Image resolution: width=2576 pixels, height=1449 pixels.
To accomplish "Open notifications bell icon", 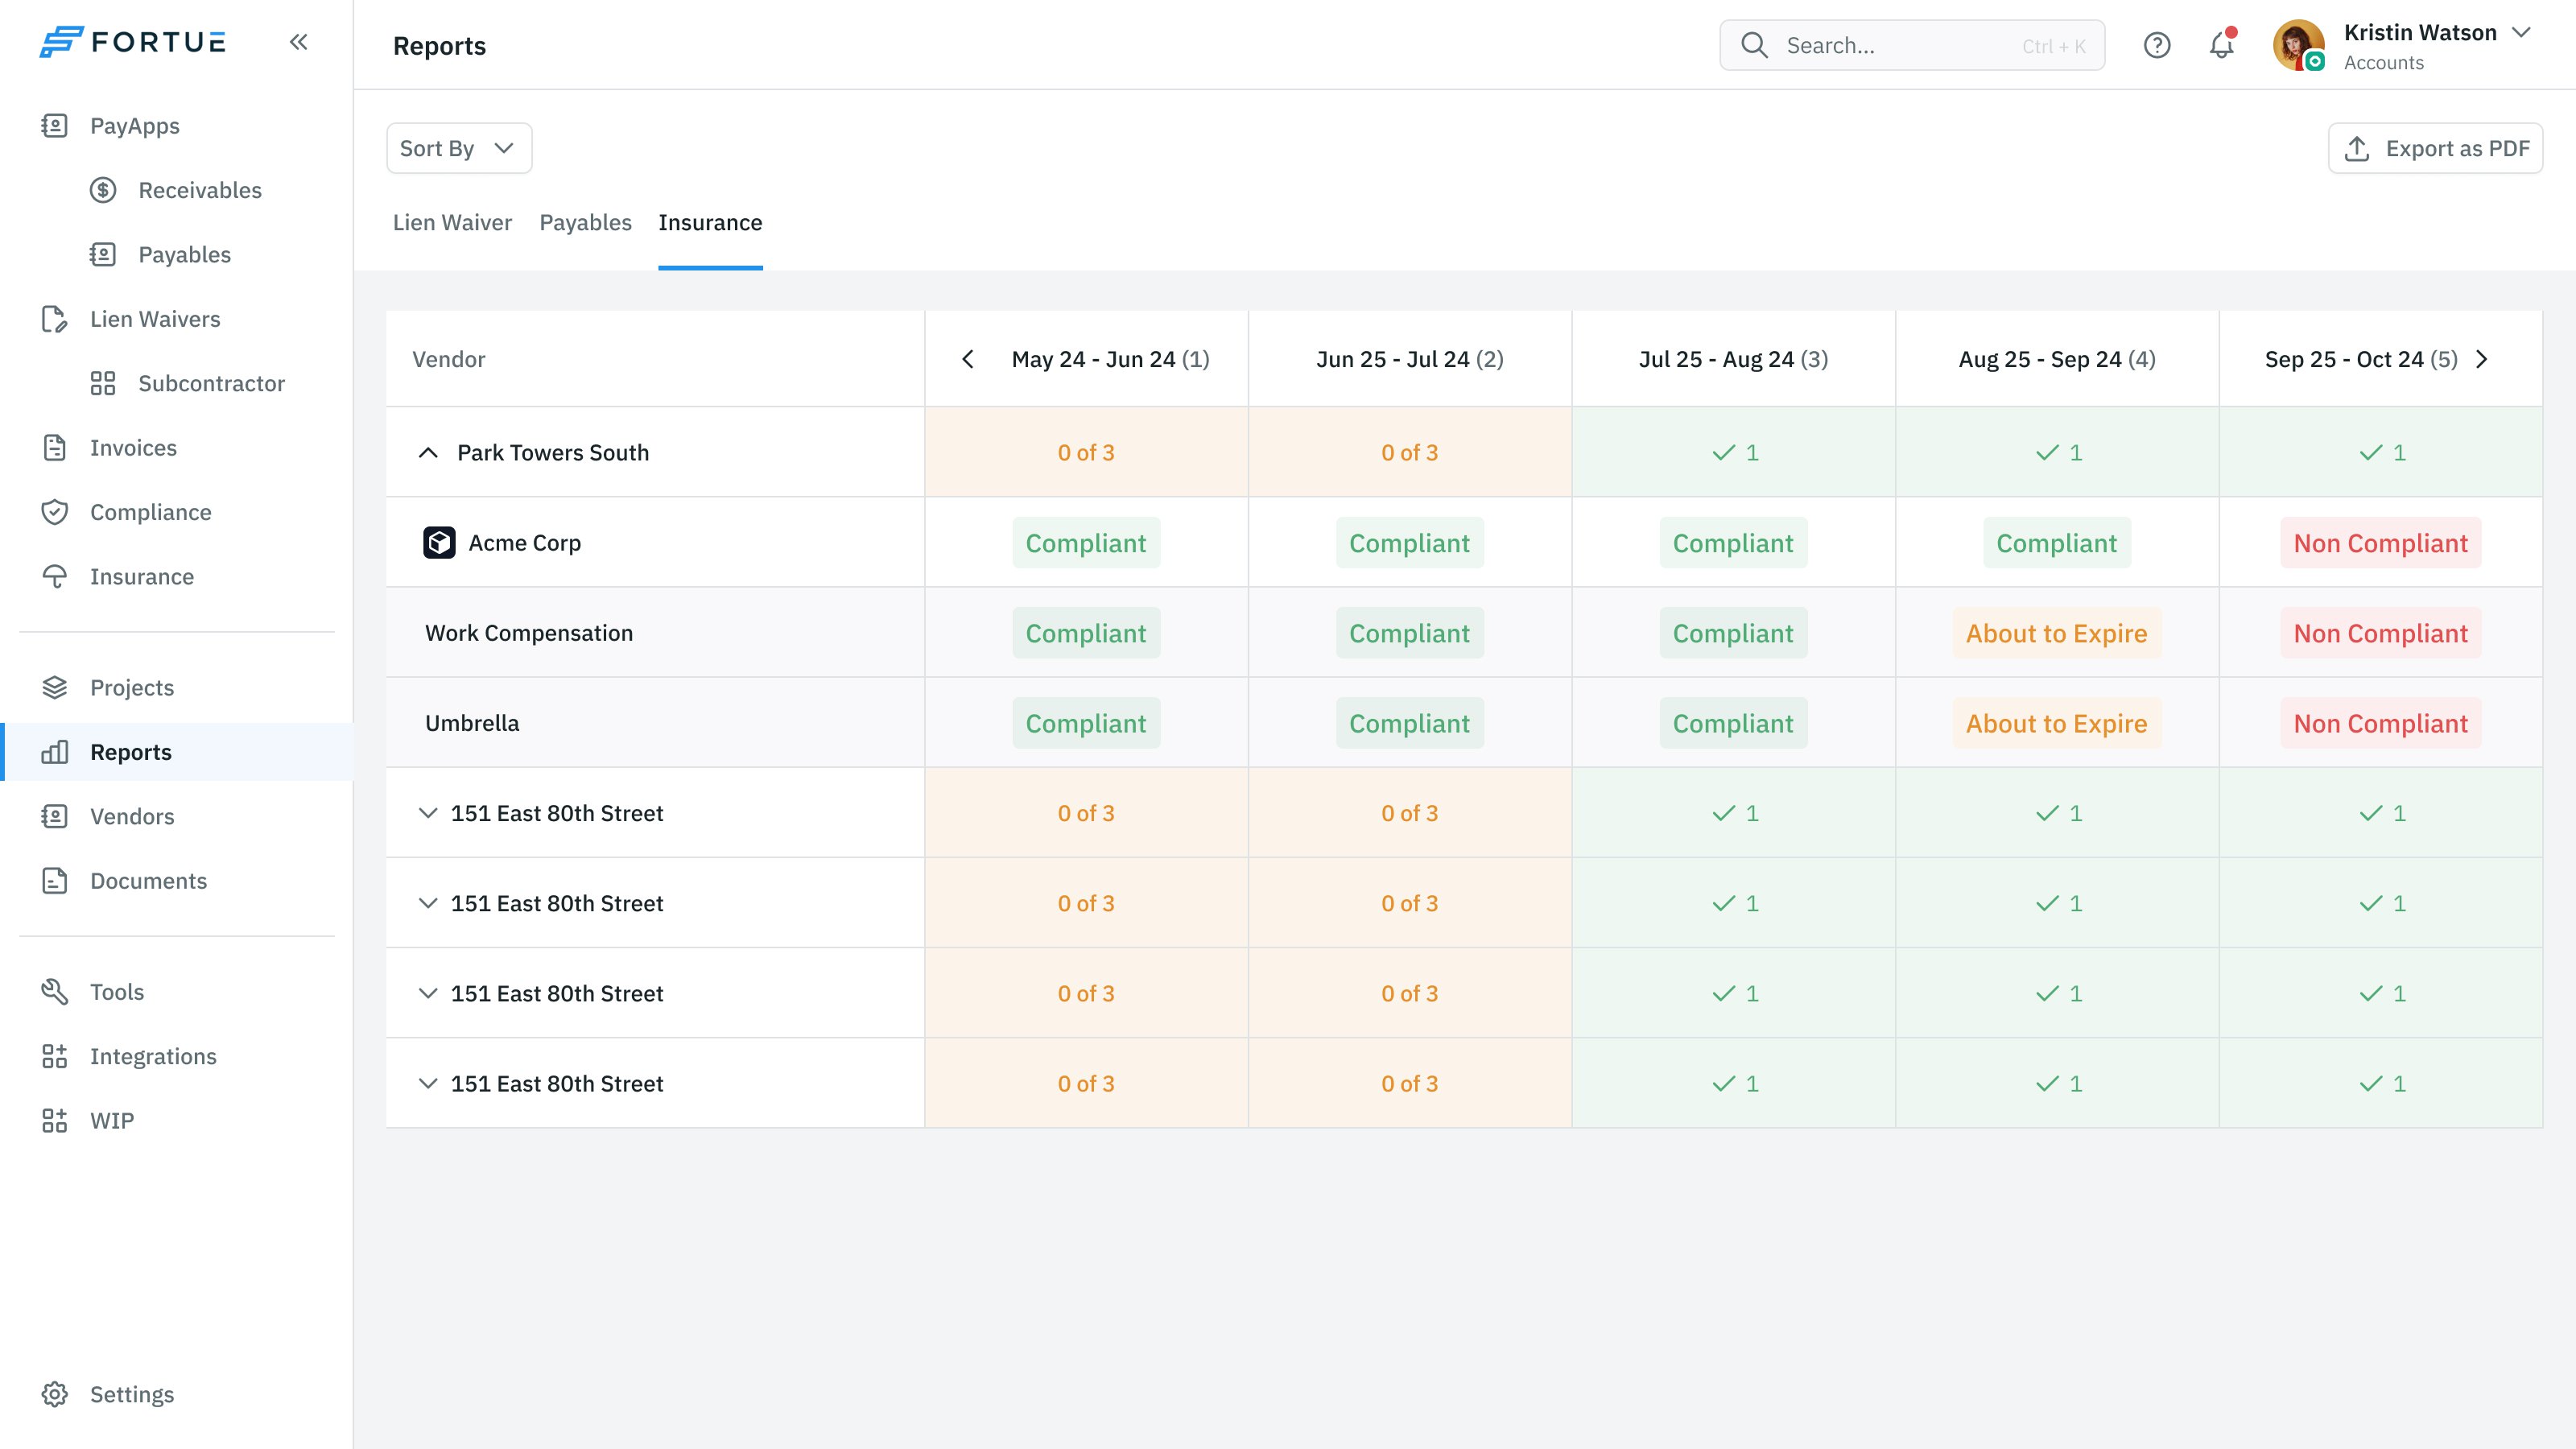I will pyautogui.click(x=2222, y=45).
